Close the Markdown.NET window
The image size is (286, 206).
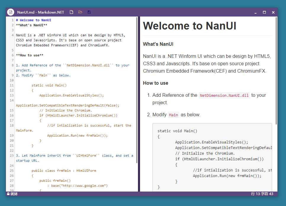273,12
